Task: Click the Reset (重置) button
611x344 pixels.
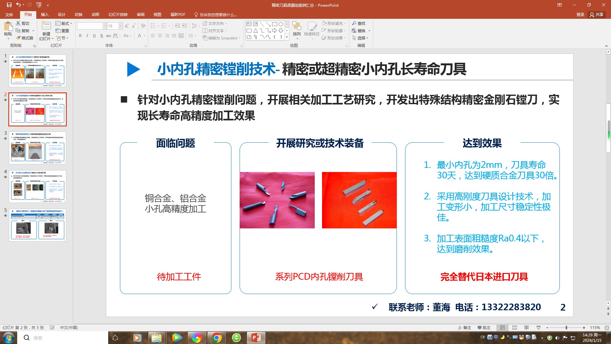Action: click(62, 31)
